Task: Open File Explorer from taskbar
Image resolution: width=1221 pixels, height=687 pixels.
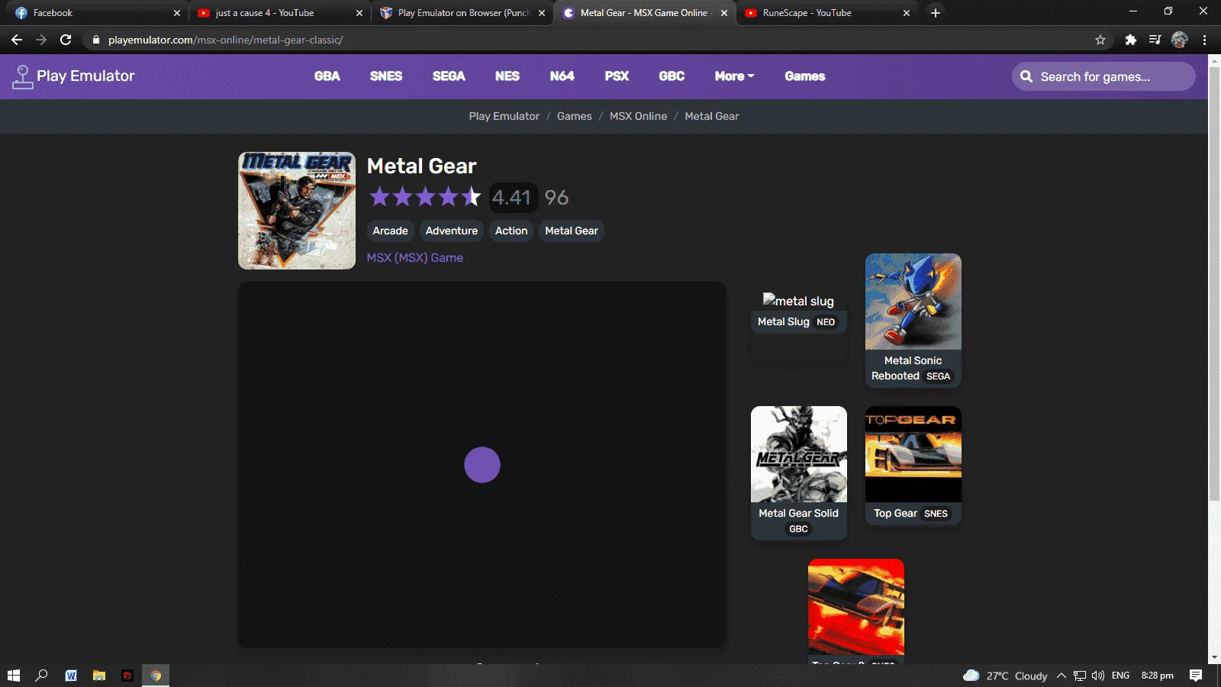Action: tap(99, 676)
